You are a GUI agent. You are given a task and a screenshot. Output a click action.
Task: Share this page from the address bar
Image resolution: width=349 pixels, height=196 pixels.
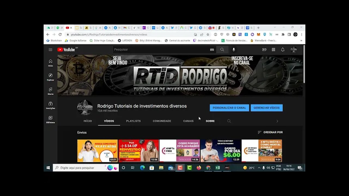tap(202, 35)
